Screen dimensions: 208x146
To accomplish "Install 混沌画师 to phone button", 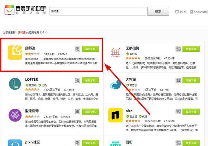I will click(x=90, y=112).
